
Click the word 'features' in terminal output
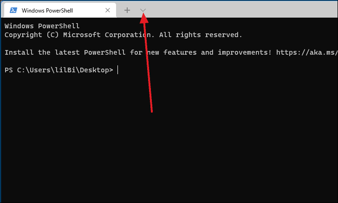(x=180, y=52)
